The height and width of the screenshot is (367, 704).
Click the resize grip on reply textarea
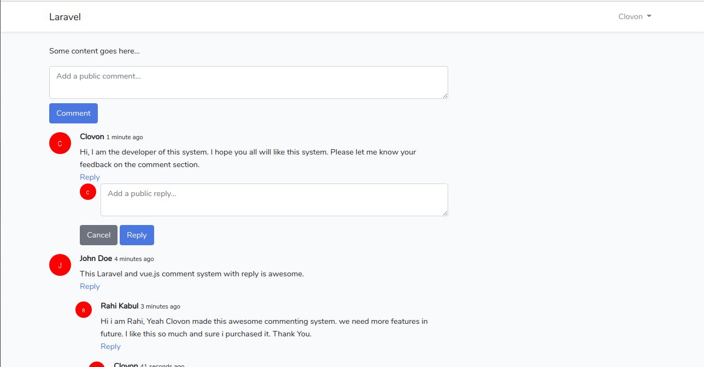coord(445,213)
